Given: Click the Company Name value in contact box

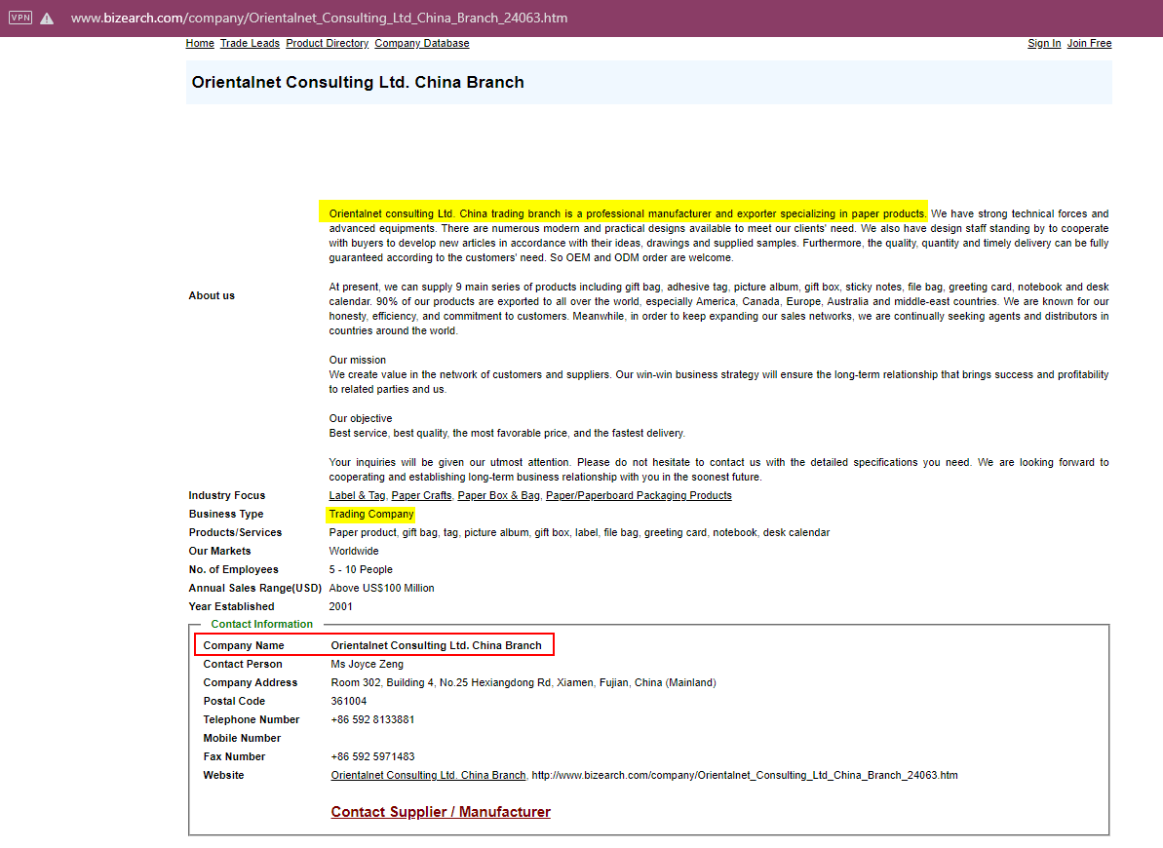Looking at the screenshot, I should [x=436, y=645].
